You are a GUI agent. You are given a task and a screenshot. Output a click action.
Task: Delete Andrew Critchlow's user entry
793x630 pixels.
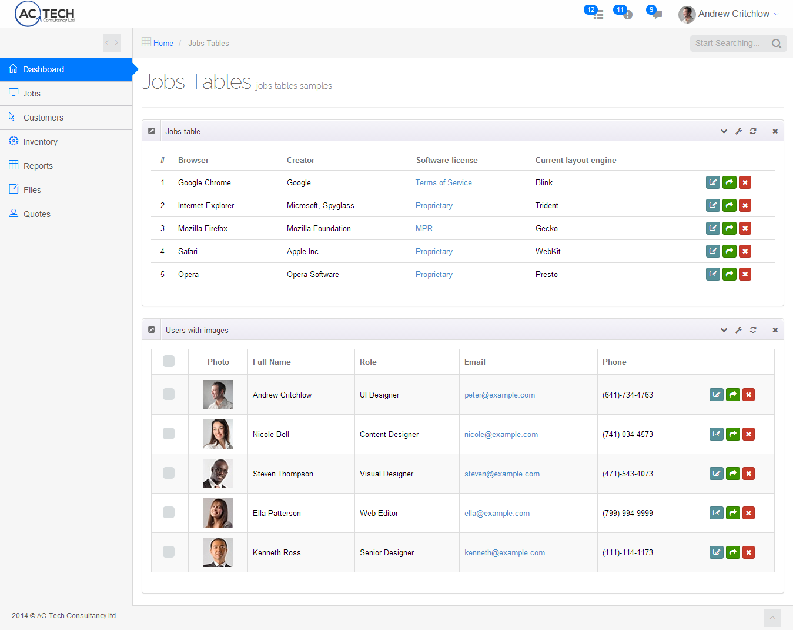(x=748, y=395)
